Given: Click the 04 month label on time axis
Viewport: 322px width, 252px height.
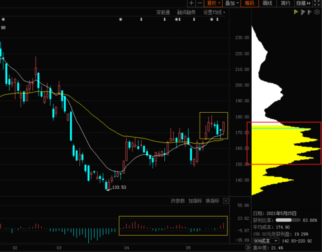Looking at the screenshot, I should point(127,248).
